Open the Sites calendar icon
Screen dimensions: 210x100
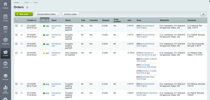(5, 28)
